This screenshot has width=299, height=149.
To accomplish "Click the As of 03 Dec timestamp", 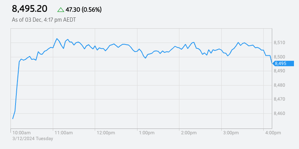I will (x=43, y=20).
